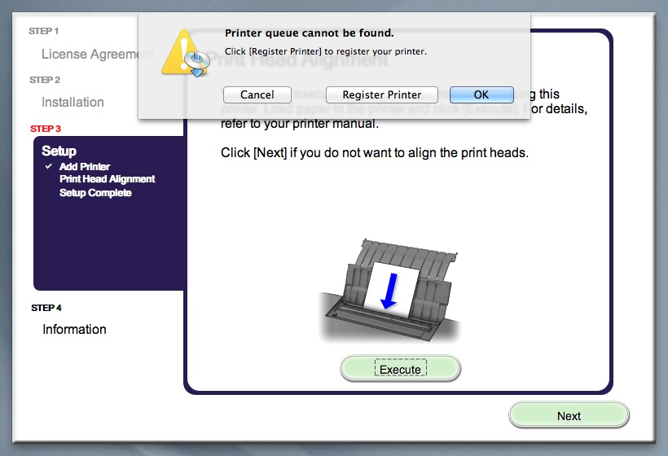Click the Setup heading in the sidebar
This screenshot has height=456, width=668.
59,151
